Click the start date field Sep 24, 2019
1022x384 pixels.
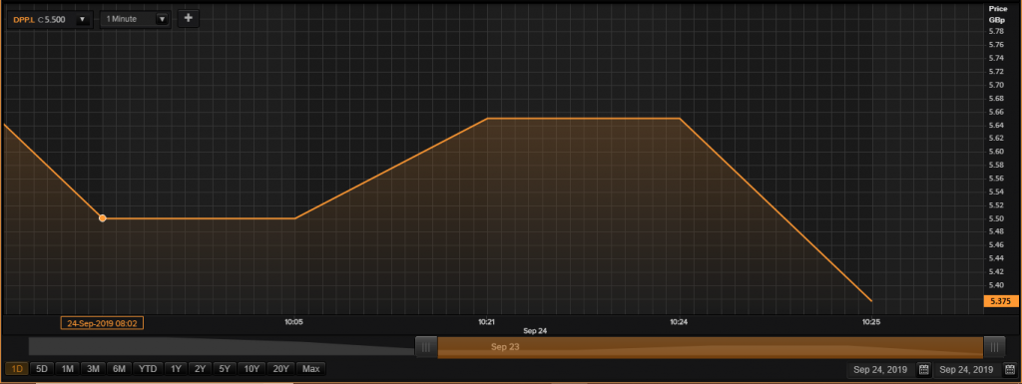point(880,370)
